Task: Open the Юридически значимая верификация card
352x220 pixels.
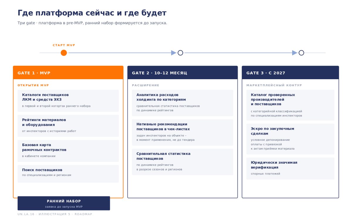Action: (290, 168)
